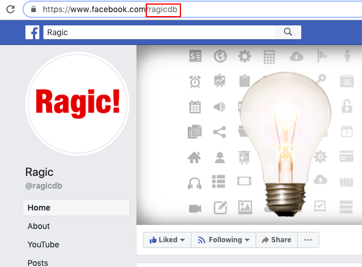Viewport: 362px width, 267px height.
Task: Open the more options ellipsis button
Action: [308, 240]
